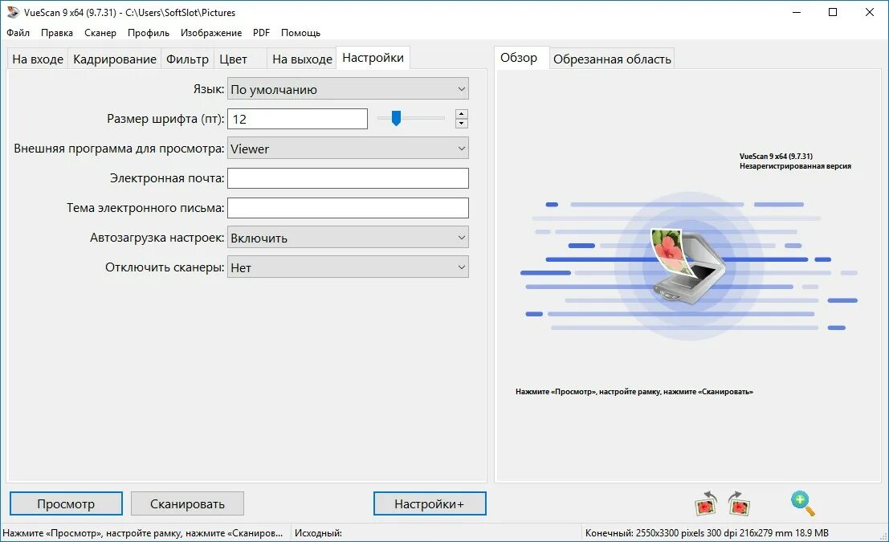Decrease font size with down stepper arrow
This screenshot has height=542, width=889.
462,123
